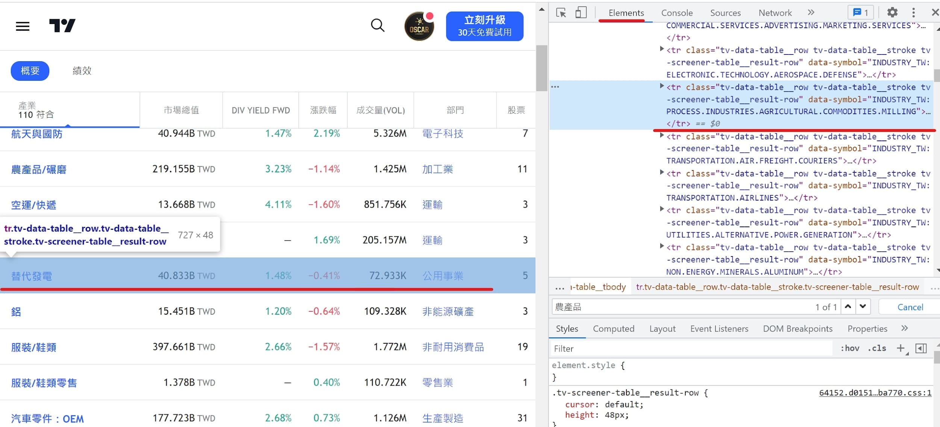
Task: Open the selected node's ellipsis actions
Action: click(555, 87)
